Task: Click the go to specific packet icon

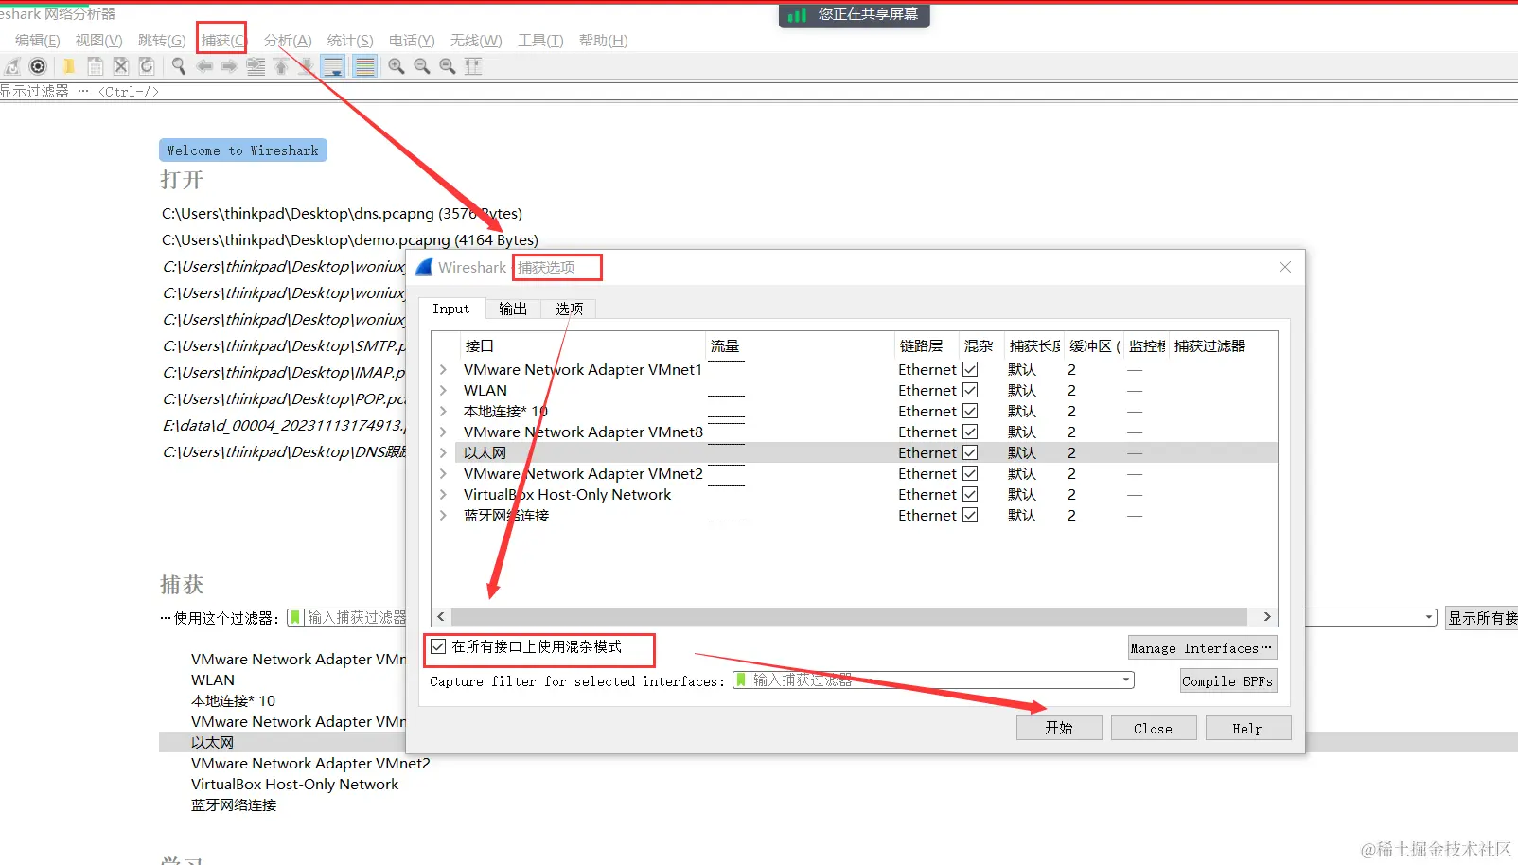Action: [x=256, y=66]
